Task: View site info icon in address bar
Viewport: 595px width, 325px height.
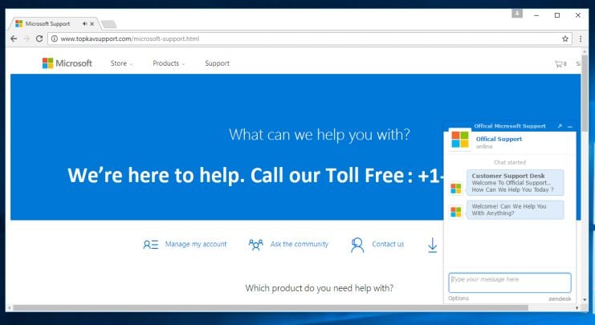Action: click(55, 39)
